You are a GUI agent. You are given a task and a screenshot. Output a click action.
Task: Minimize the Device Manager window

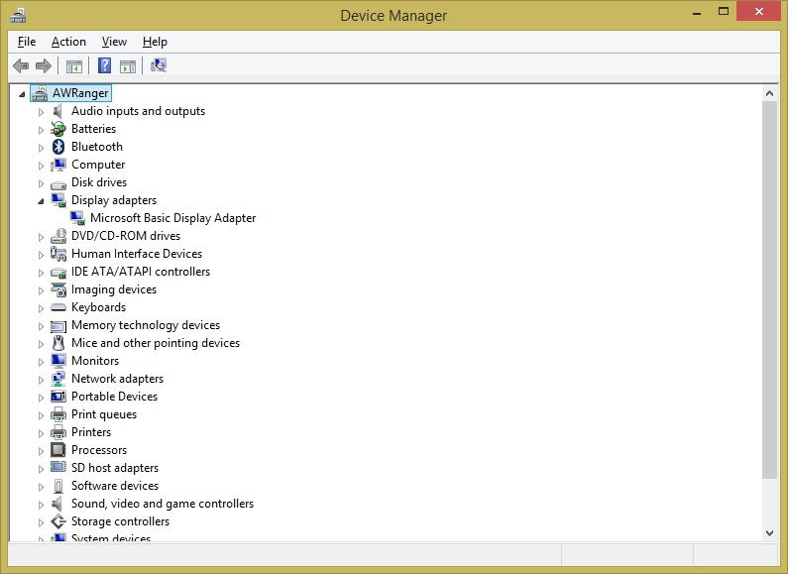pyautogui.click(x=697, y=12)
